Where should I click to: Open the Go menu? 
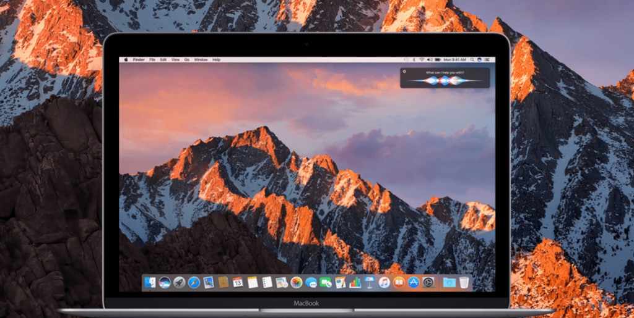tap(187, 60)
